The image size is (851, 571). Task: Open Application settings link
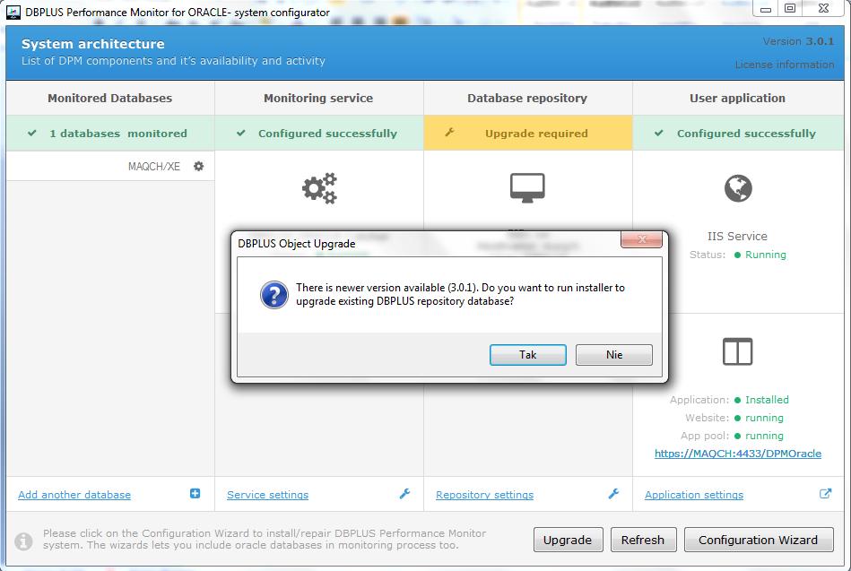coord(694,495)
